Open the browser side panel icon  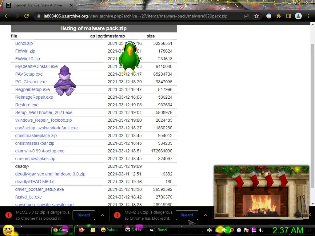pos(289,16)
